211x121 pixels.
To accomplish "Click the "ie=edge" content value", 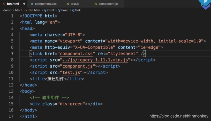I will tap(149, 47).
